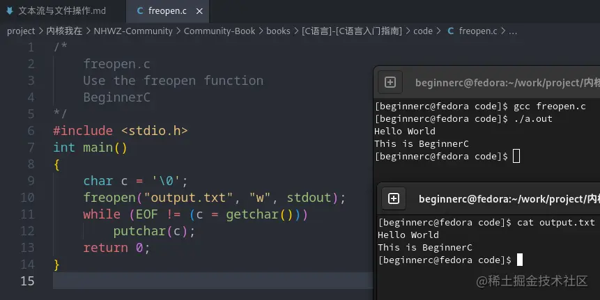Click the #include directive on line 6
Screen dimensions: 600x300
[x=83, y=131]
